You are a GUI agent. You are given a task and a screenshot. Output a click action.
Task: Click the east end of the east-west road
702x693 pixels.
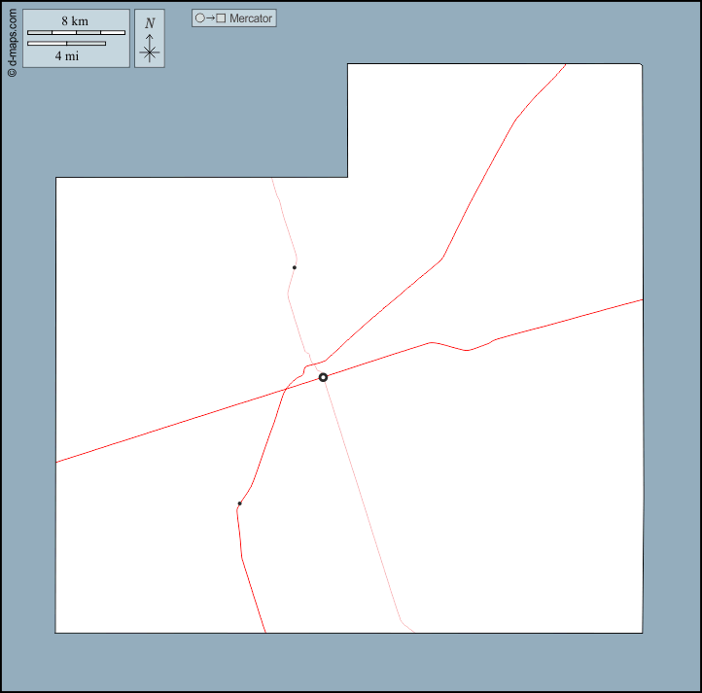click(x=641, y=299)
